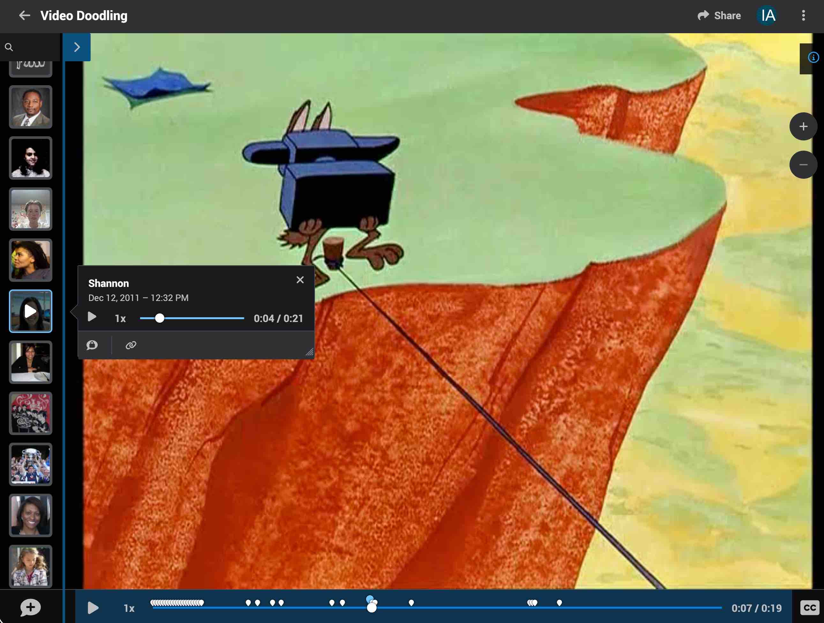This screenshot has height=623, width=824.
Task: Play Shannon's comment recording
Action: [92, 318]
